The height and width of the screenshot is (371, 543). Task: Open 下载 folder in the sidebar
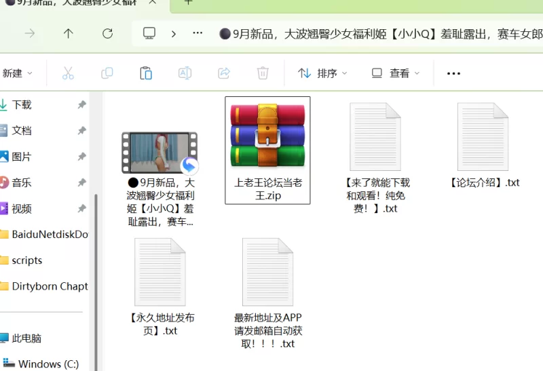tap(22, 104)
